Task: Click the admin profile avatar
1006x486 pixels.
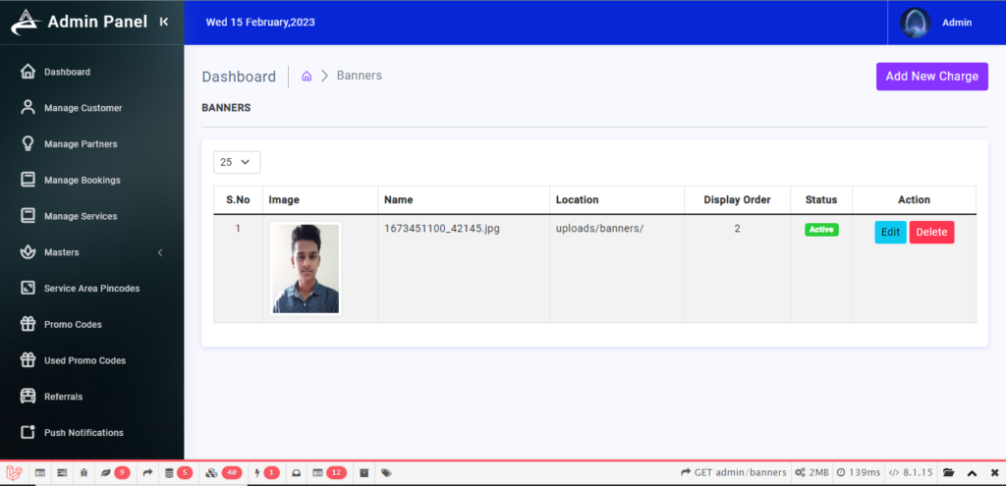Action: pos(916,23)
